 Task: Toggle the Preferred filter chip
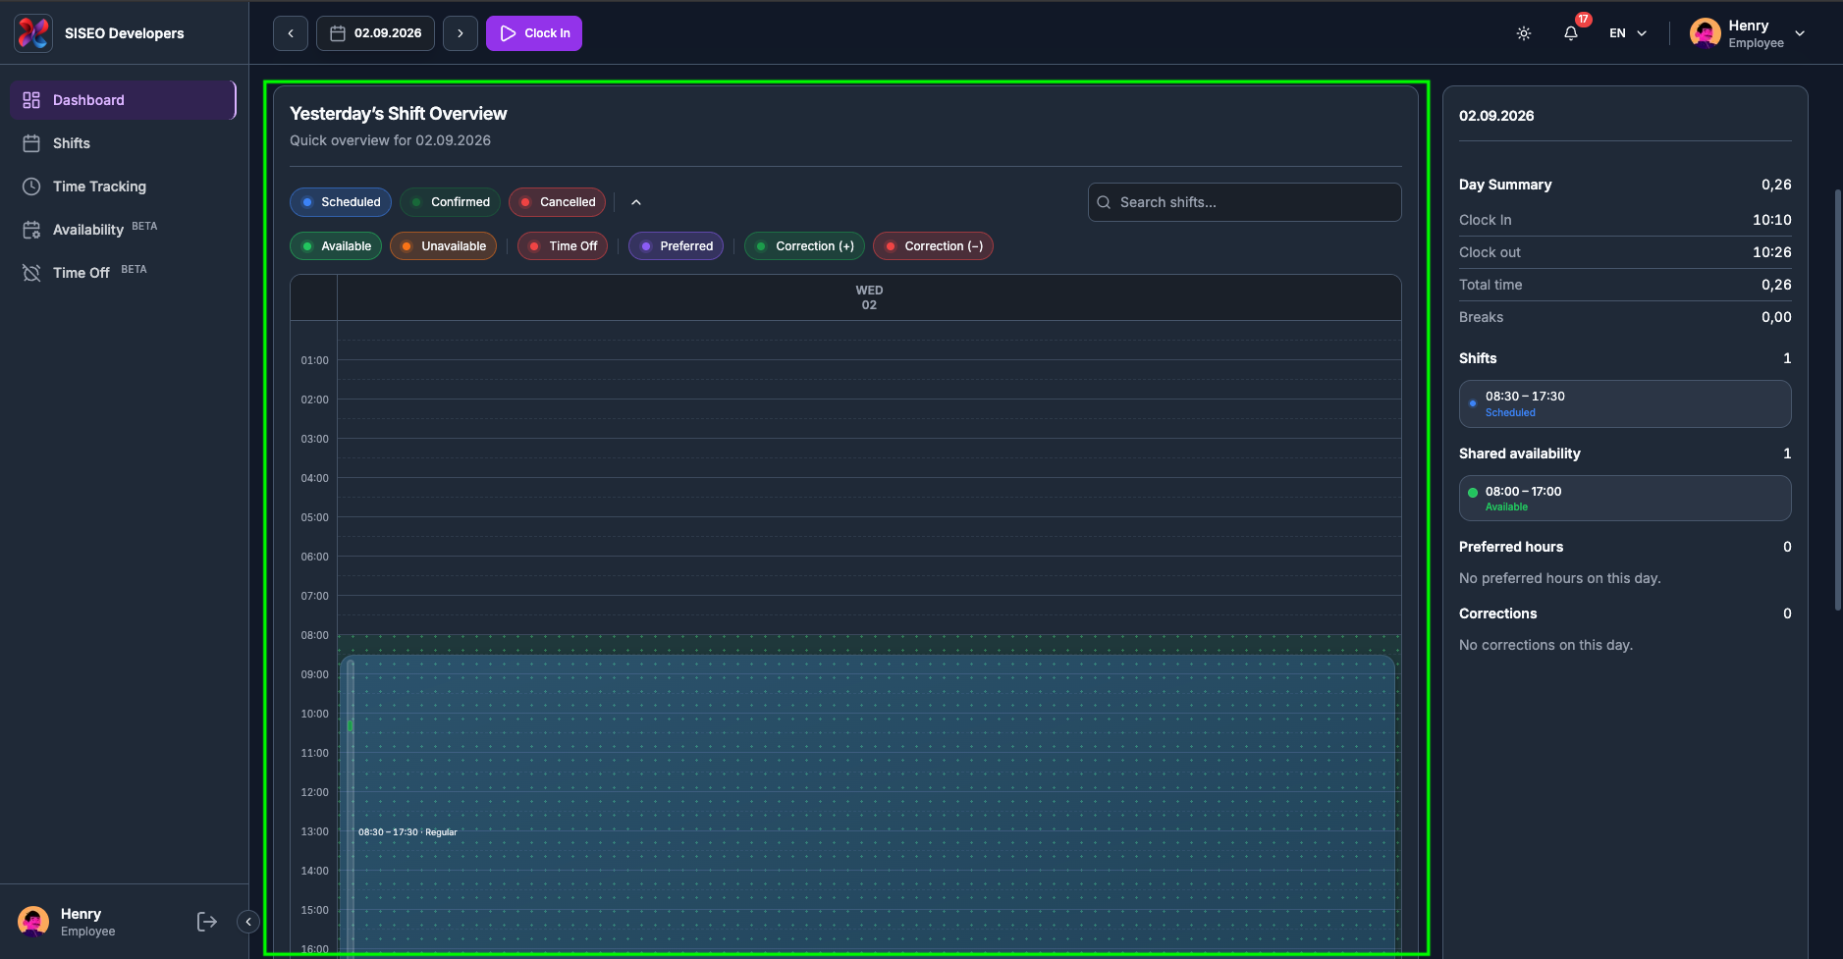click(677, 246)
